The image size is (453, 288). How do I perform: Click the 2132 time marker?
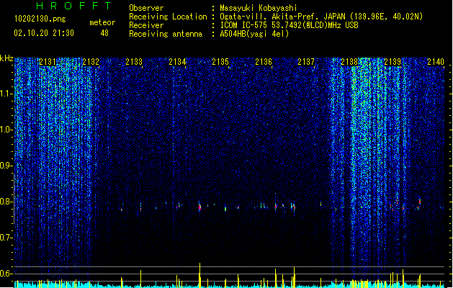coord(91,62)
